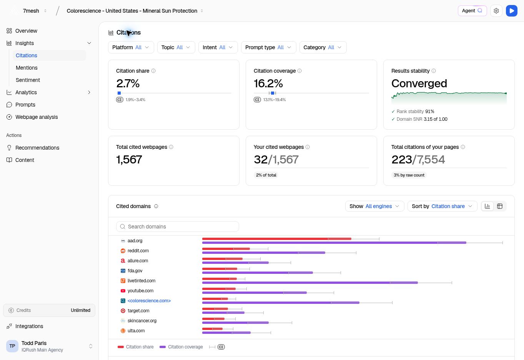
Task: Open Show All engines dropdown
Action: (x=375, y=206)
